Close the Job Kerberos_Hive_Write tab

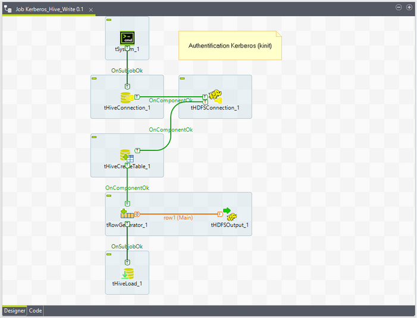click(91, 10)
